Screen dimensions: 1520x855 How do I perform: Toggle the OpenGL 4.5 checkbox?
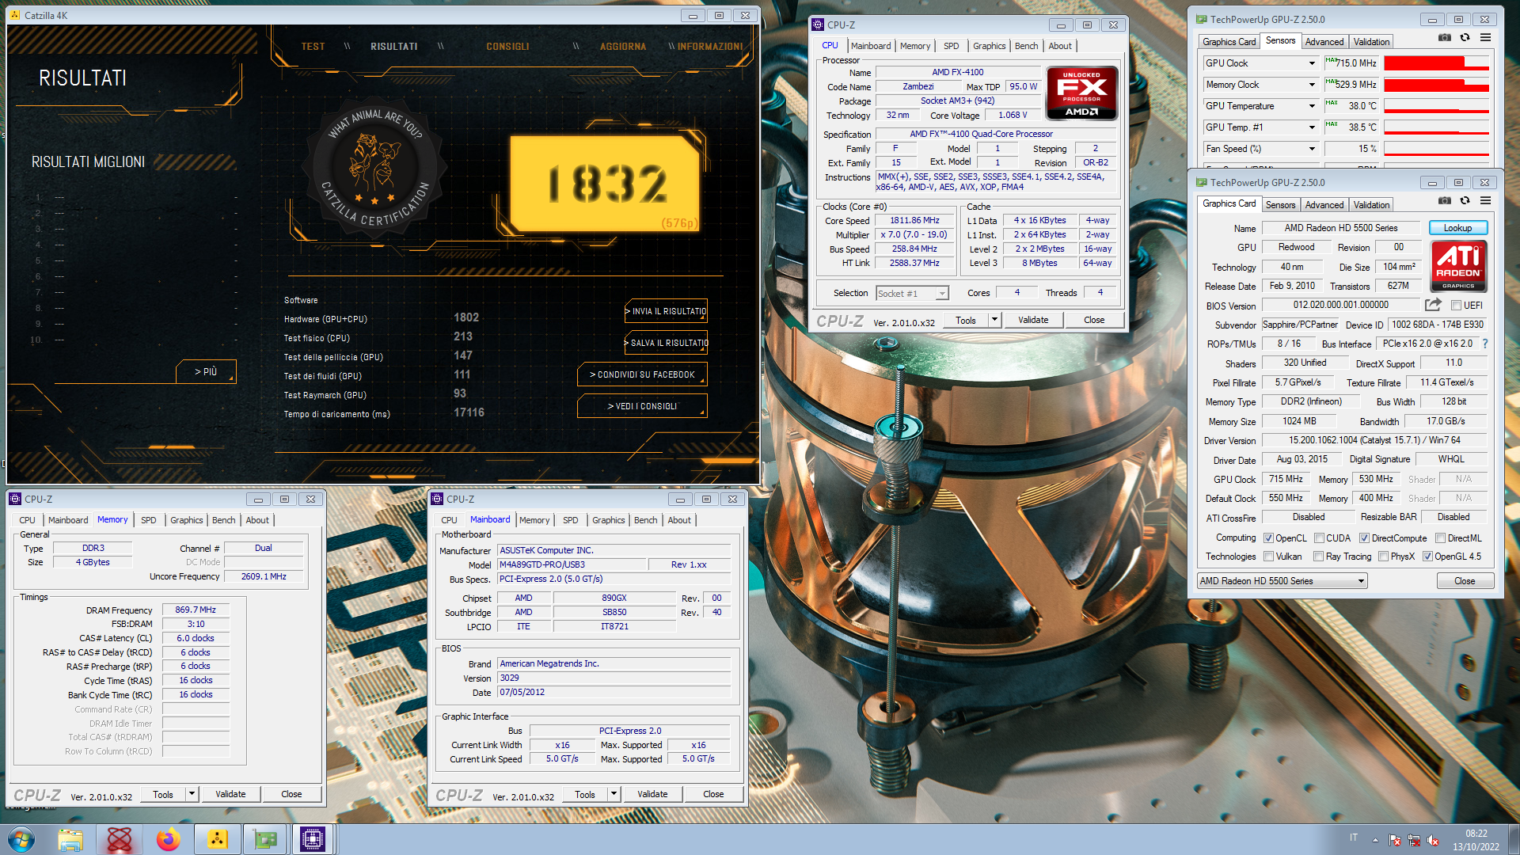[1427, 557]
